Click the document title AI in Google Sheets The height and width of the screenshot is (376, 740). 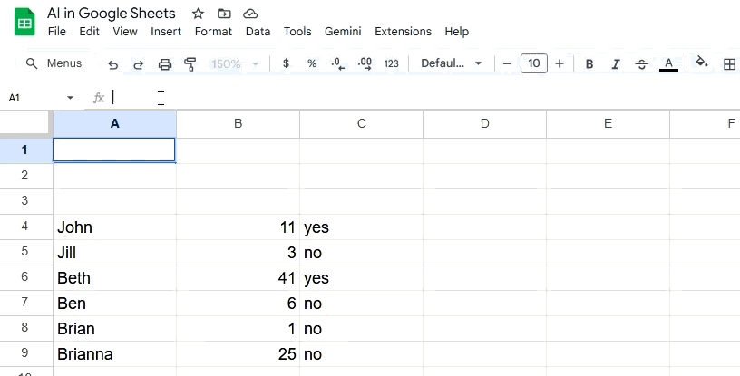(112, 14)
